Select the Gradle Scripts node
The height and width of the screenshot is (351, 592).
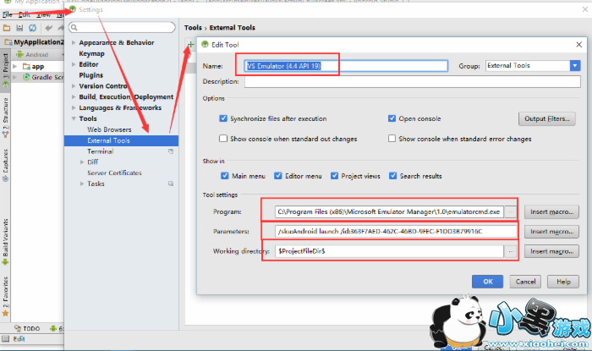point(43,77)
